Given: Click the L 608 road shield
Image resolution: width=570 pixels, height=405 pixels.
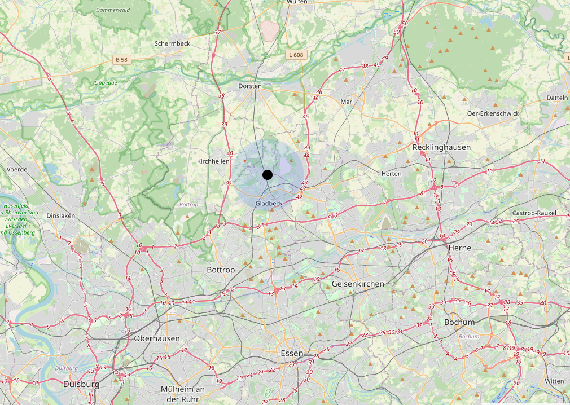Looking at the screenshot, I should tap(296, 55).
